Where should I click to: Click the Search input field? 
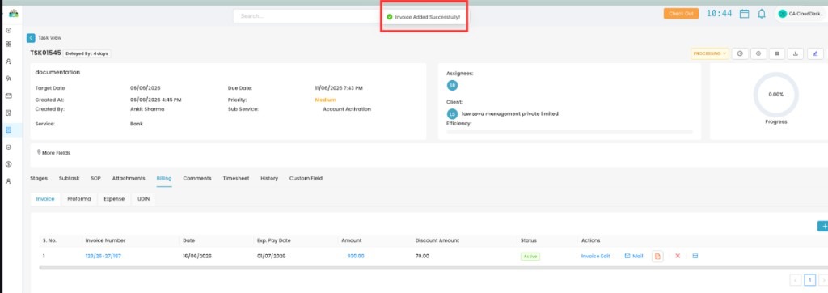point(306,16)
